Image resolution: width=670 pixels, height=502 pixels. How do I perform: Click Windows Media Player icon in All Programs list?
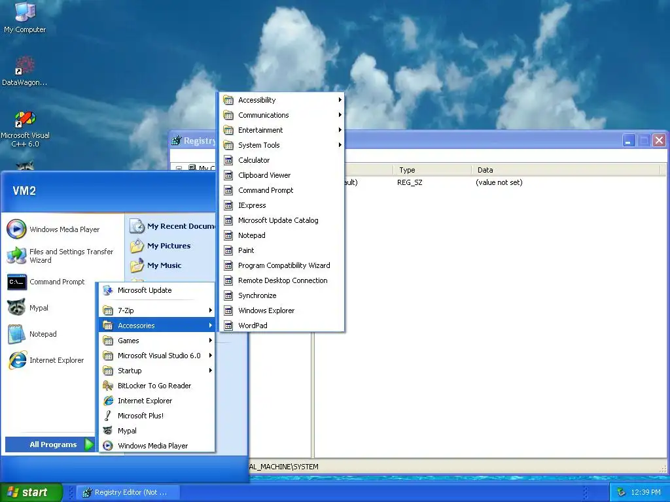click(108, 446)
